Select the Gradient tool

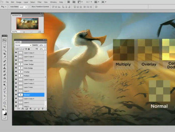[x=5, y=78]
